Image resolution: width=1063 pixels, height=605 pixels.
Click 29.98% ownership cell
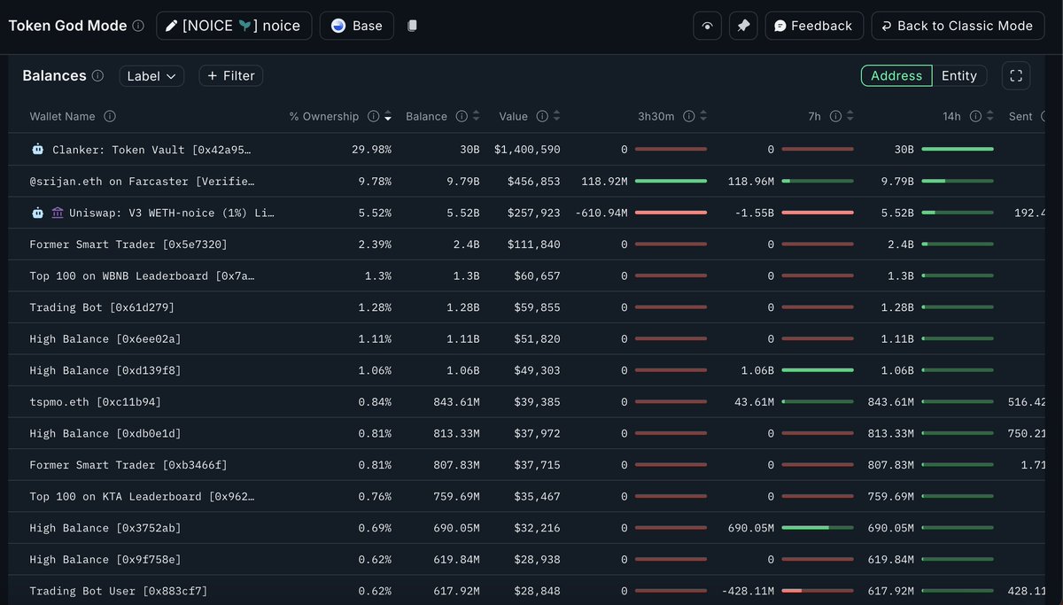[371, 150]
